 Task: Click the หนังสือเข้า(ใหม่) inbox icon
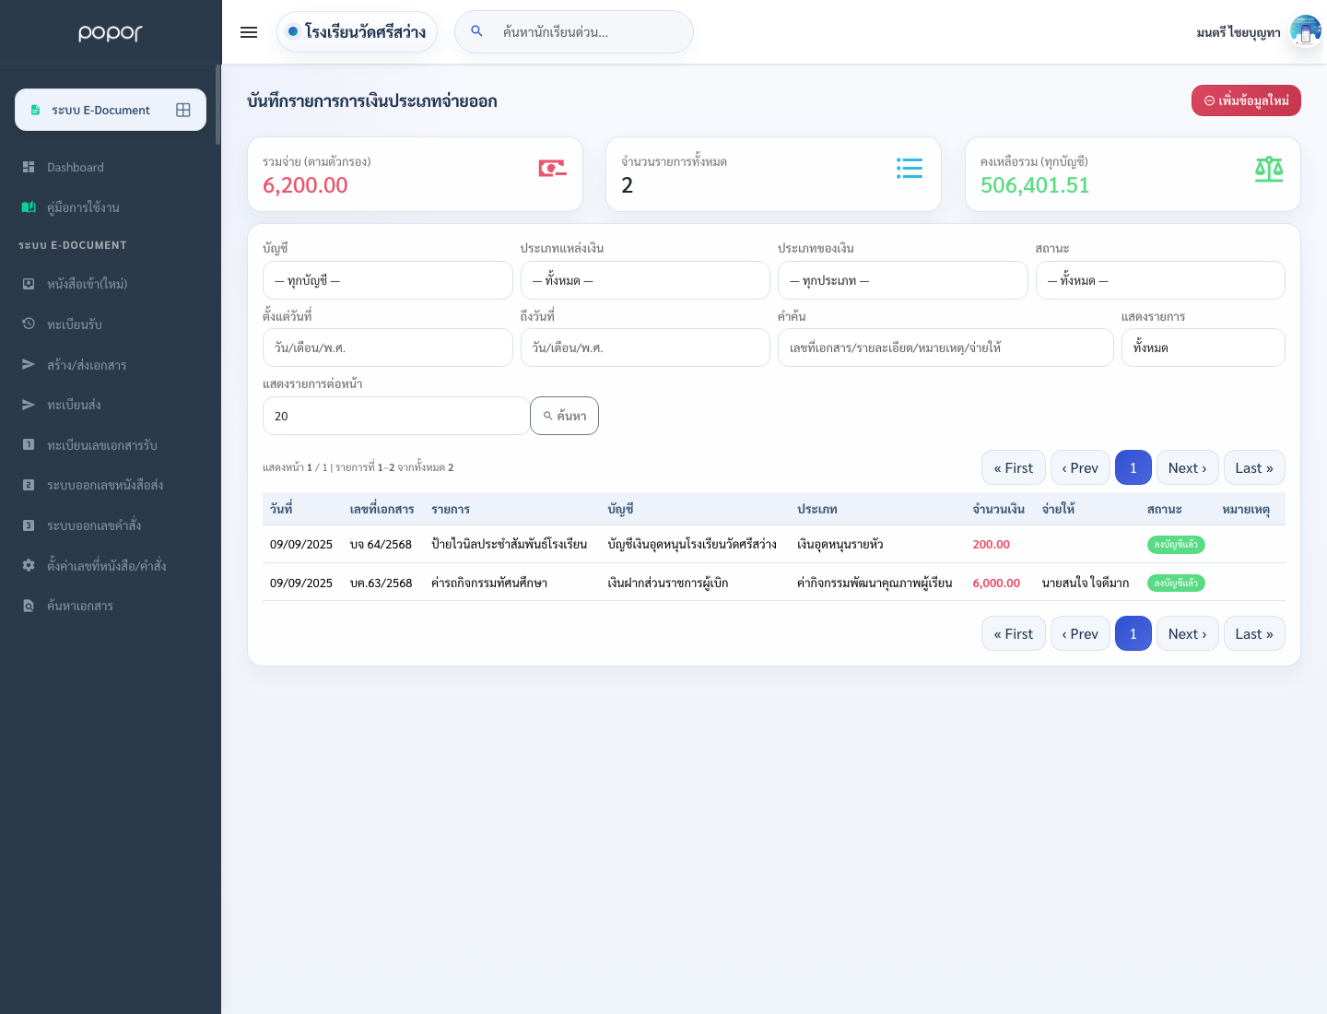point(29,284)
